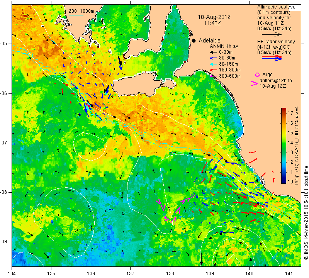
Task: Click the latitude label -35
Action: [x=3, y=44]
